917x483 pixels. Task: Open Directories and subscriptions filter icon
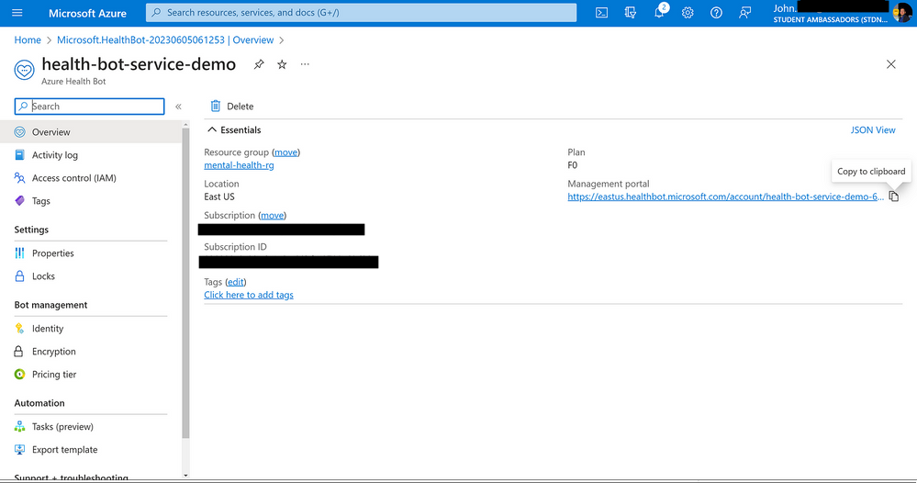coord(631,13)
